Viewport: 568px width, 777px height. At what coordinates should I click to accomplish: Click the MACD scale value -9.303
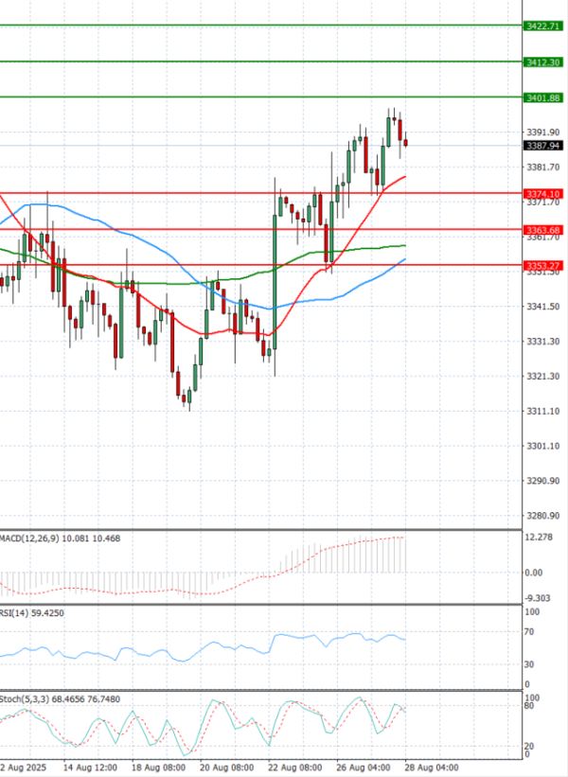[538, 598]
